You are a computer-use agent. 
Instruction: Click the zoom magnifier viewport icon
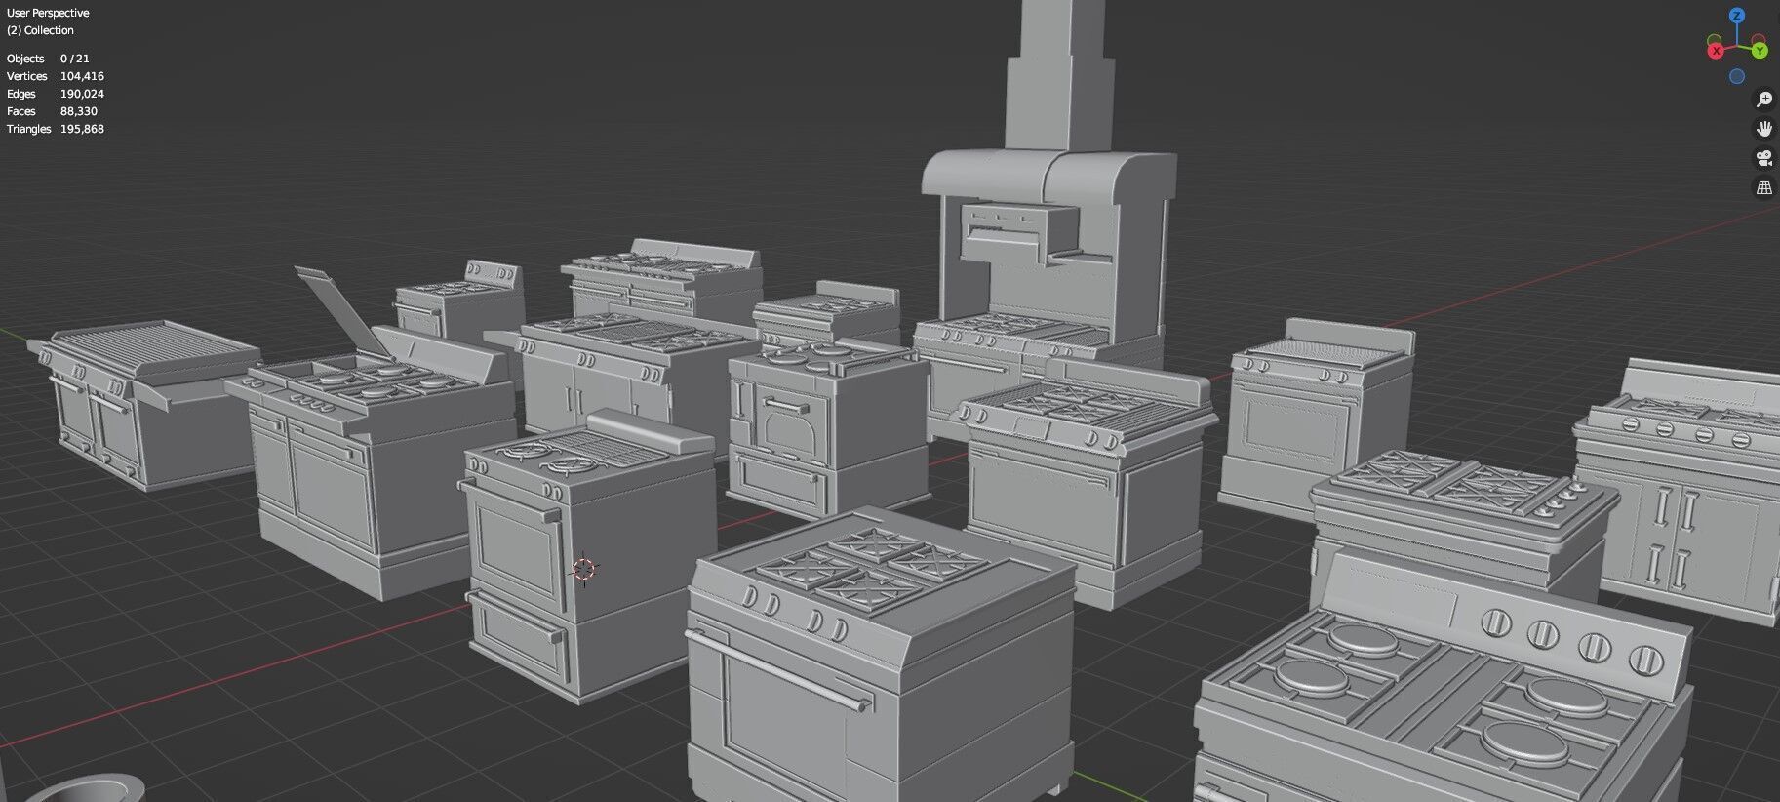click(x=1763, y=100)
